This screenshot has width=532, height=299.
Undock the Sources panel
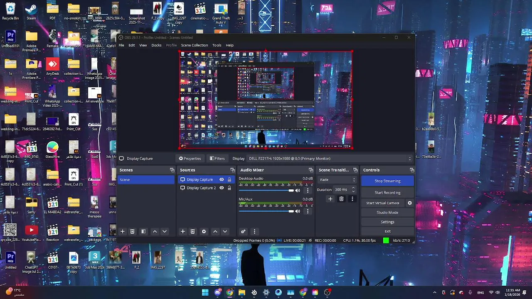pos(232,170)
